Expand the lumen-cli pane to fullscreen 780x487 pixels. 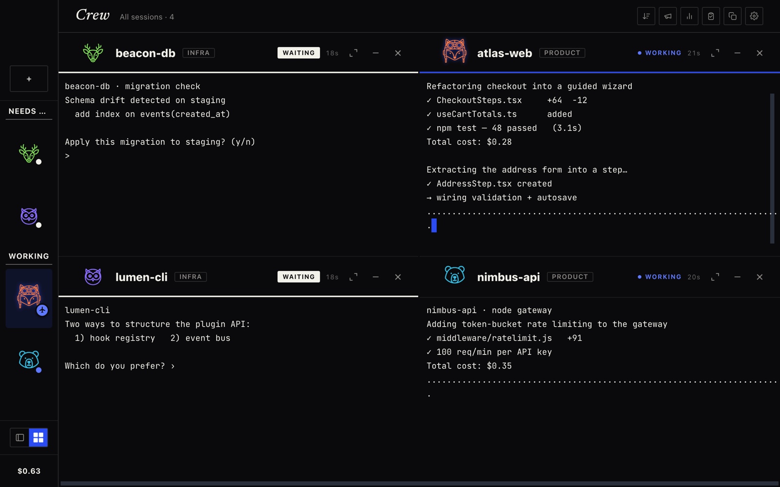point(353,277)
